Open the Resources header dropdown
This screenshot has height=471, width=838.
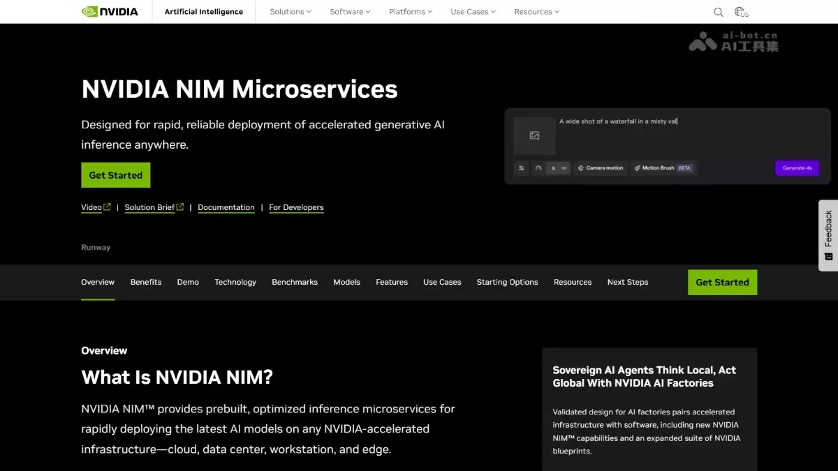(536, 12)
